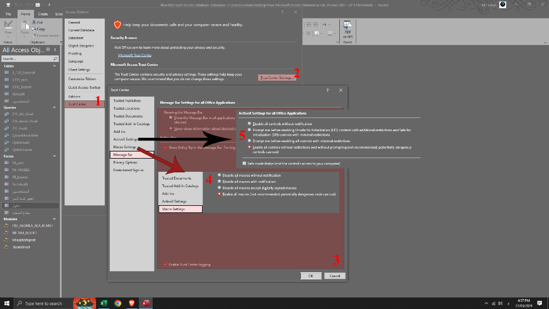This screenshot has height=309, width=549.
Task: Select Trusted Publishers in Trust Center
Action: (127, 100)
